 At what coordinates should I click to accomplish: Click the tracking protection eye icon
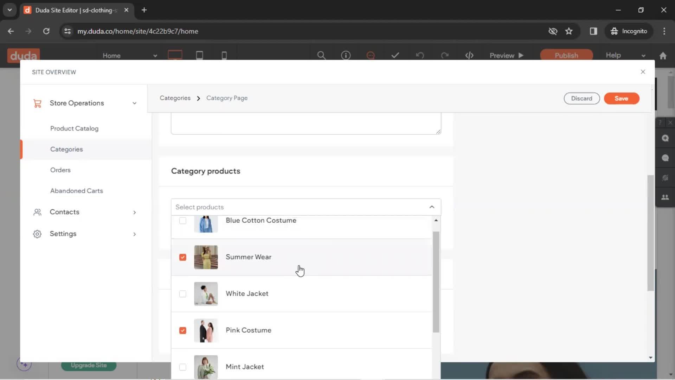(x=553, y=31)
